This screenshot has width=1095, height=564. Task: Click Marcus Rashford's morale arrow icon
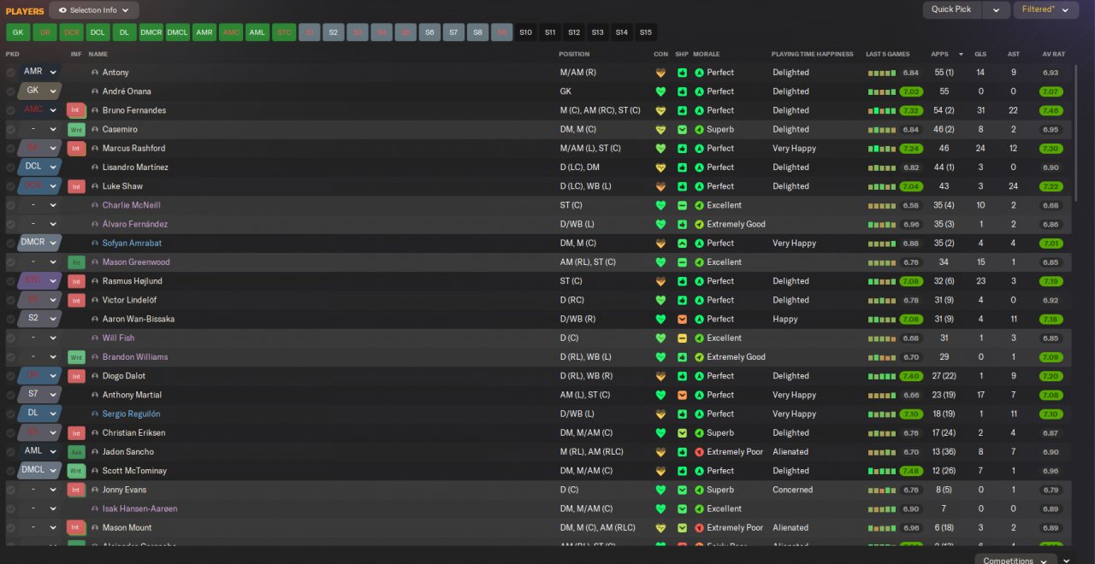699,149
